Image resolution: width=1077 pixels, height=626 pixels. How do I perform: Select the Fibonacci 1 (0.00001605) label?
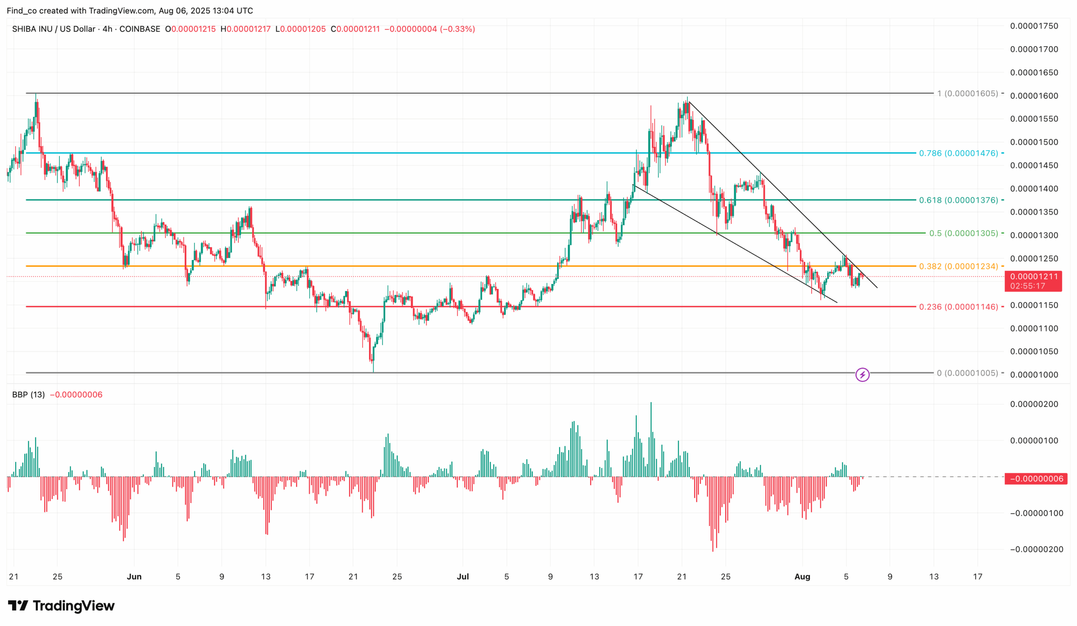click(x=968, y=93)
